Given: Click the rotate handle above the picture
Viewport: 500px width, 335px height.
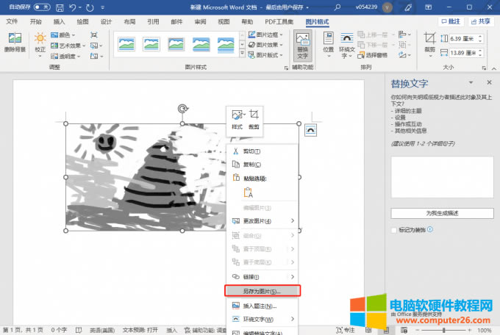Looking at the screenshot, I should [x=182, y=109].
